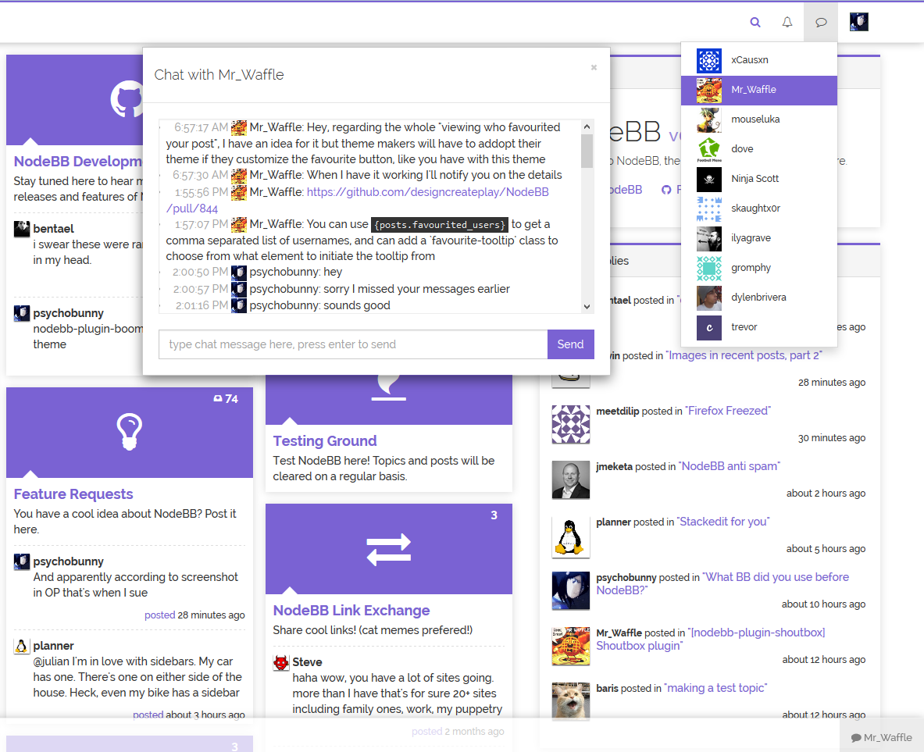Viewport: 924px width, 752px height.
Task: Click the GitHub octocat category icon
Action: pos(127,99)
